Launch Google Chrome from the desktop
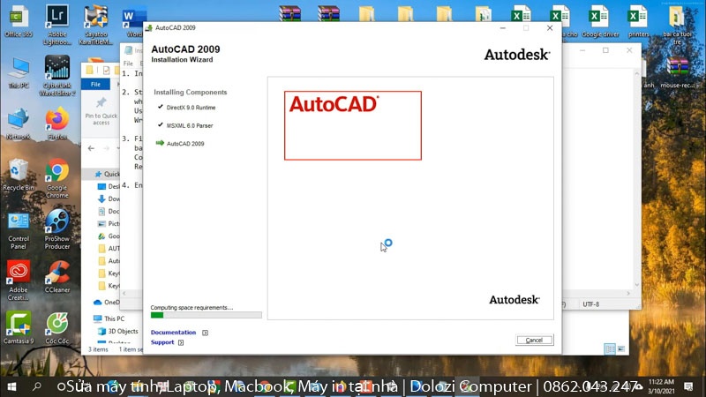706x397 pixels. 57,178
